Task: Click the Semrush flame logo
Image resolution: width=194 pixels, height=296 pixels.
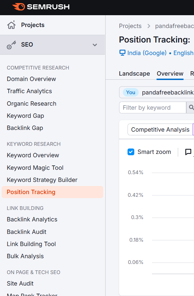Action: coord(19,7)
